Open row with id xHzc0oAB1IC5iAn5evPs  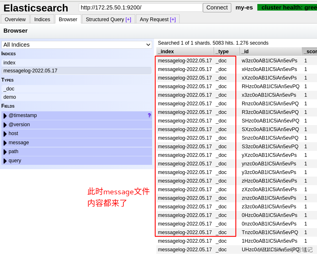pyautogui.click(x=237, y=69)
